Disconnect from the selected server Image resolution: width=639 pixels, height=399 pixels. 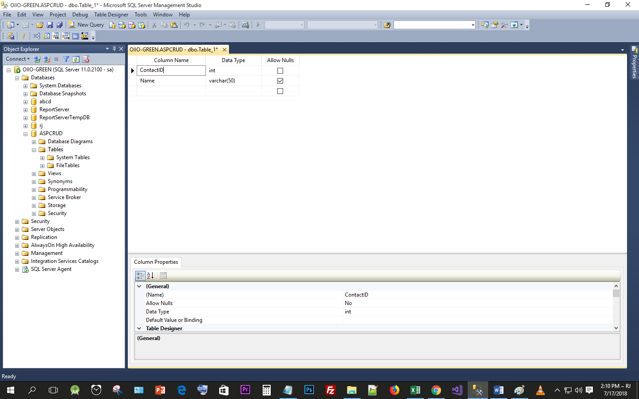(47, 59)
